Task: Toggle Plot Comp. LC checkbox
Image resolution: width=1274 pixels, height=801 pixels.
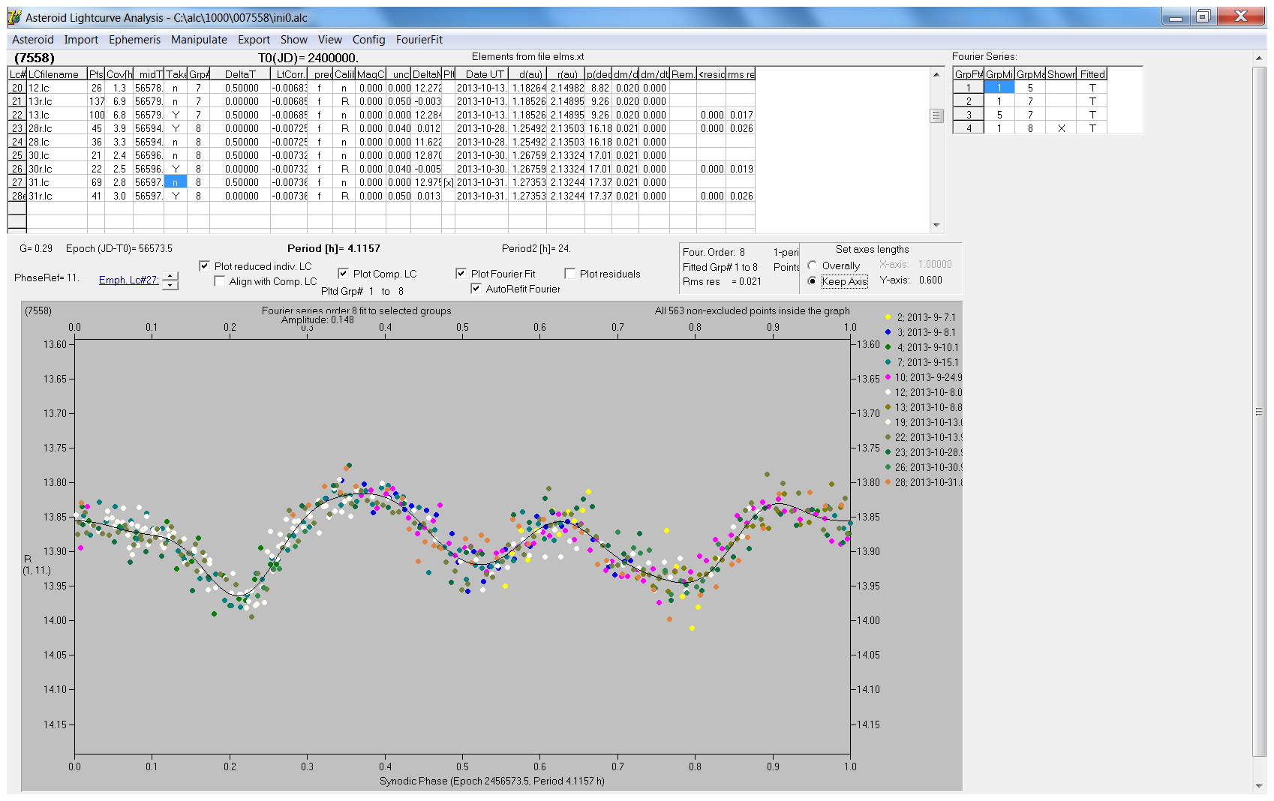Action: (x=343, y=274)
